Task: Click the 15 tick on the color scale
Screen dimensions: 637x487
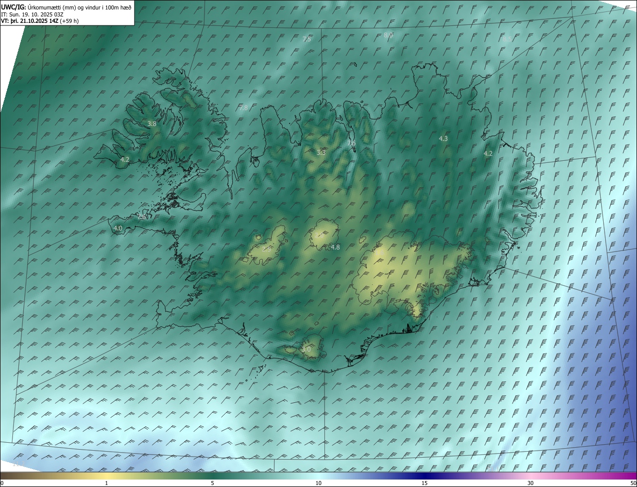Action: click(425, 483)
